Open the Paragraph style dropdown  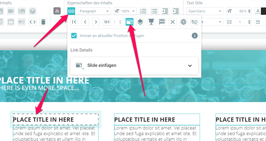(x=94, y=11)
